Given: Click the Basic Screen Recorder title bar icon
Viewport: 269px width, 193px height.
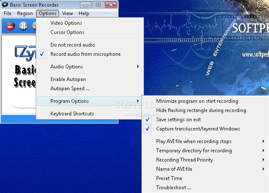Looking at the screenshot, I should pos(5,5).
